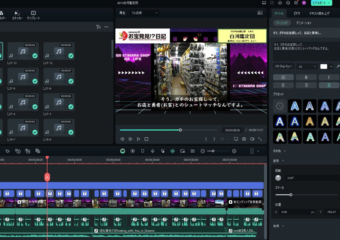Open the audio beat detection icon
Screen dimensions: 340x240
tap(162, 151)
